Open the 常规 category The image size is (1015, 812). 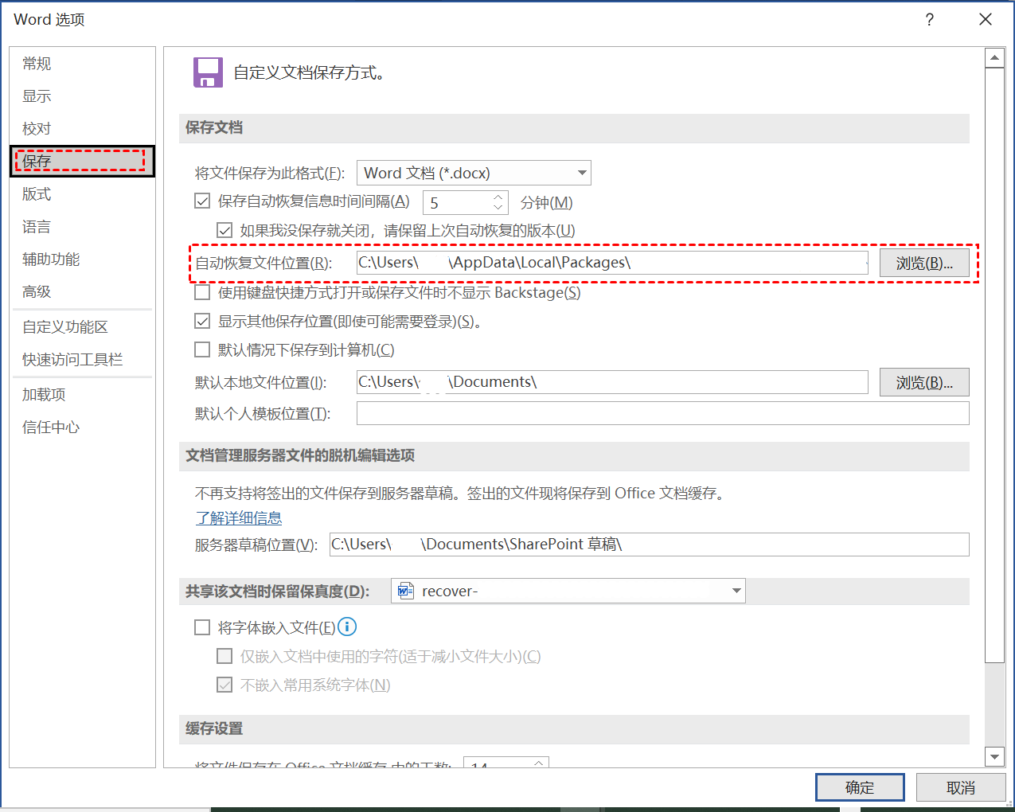click(x=37, y=64)
